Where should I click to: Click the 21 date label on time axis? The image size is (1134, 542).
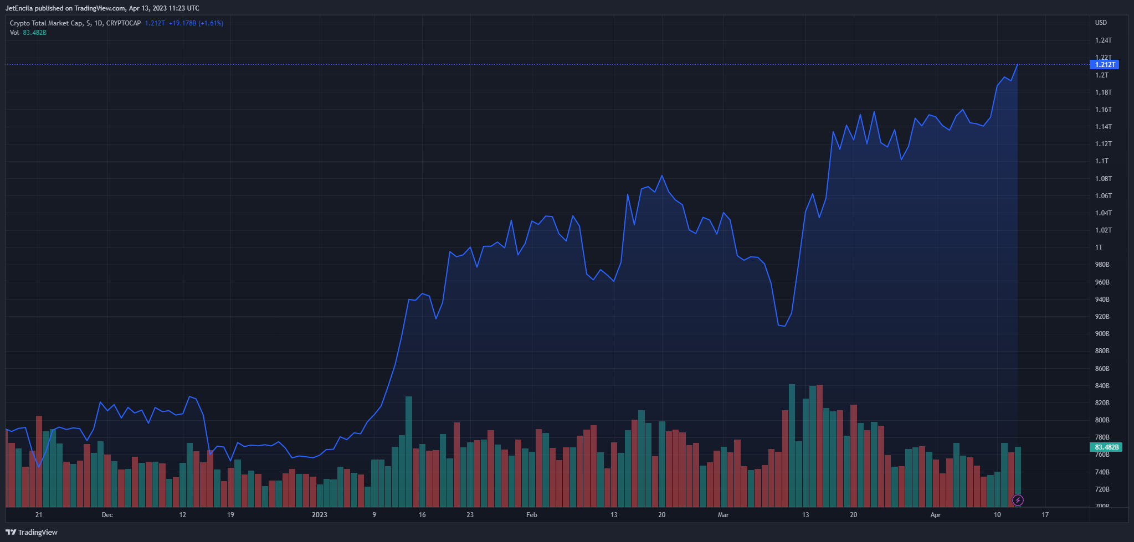39,515
